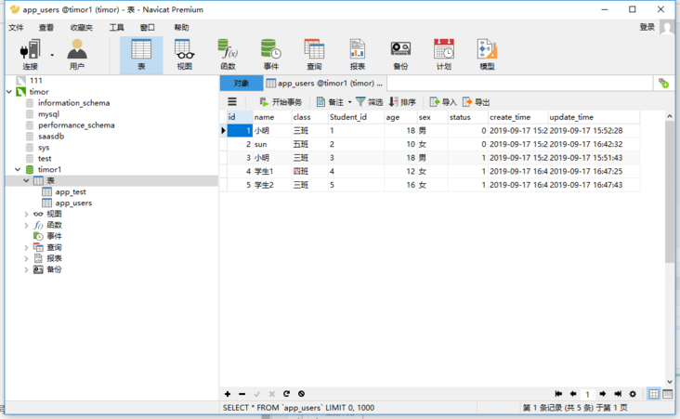Open the 帮助 menu

(x=181, y=28)
